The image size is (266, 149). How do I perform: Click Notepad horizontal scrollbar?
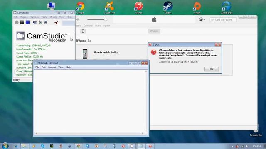89,133
